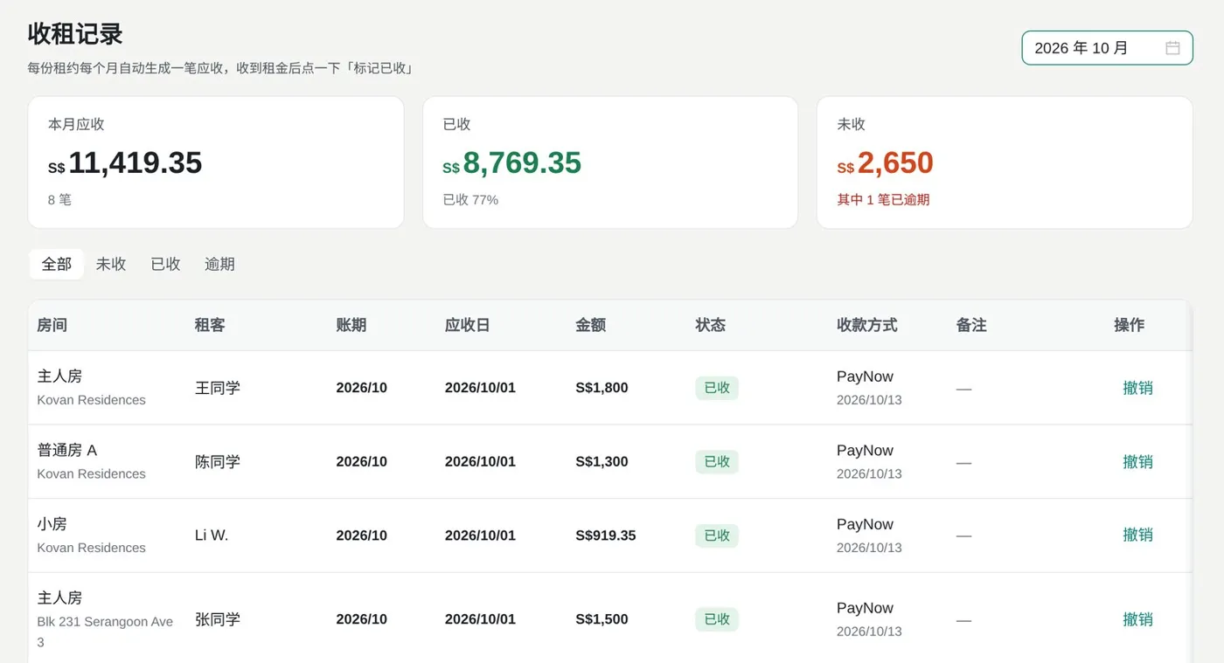
Task: Click tenant name 张同学
Action: [218, 619]
